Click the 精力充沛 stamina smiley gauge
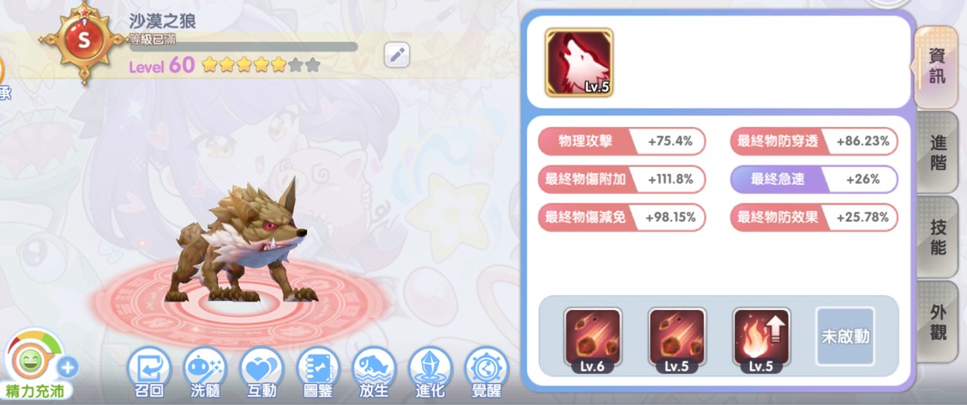 click(x=34, y=365)
